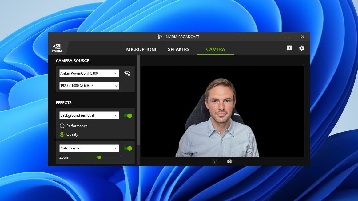Open the Anker PowerConf C300 dropdown
This screenshot has height=201, width=358.
tap(89, 73)
